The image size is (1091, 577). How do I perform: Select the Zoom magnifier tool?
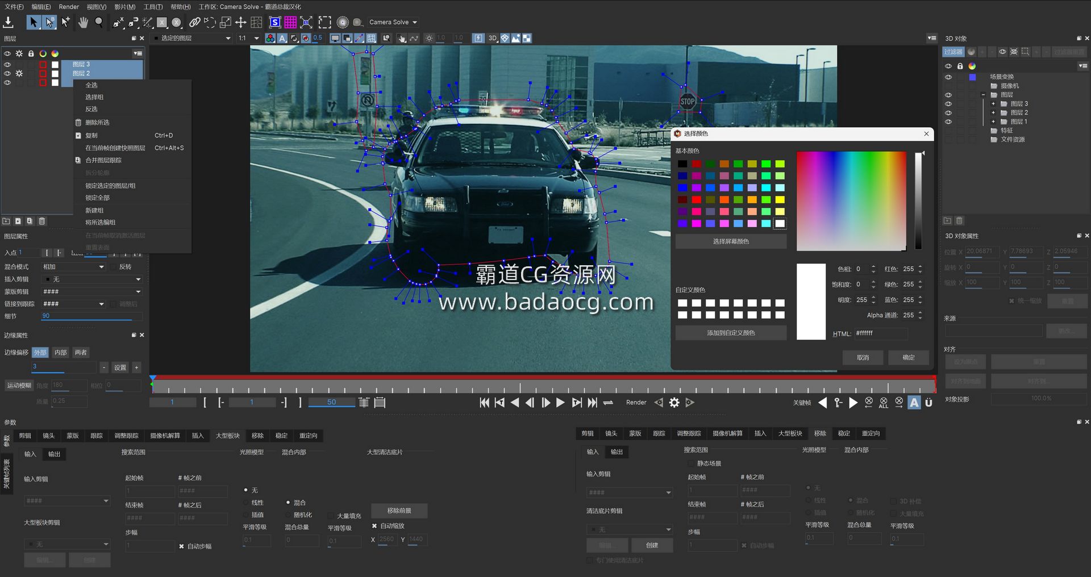click(99, 22)
